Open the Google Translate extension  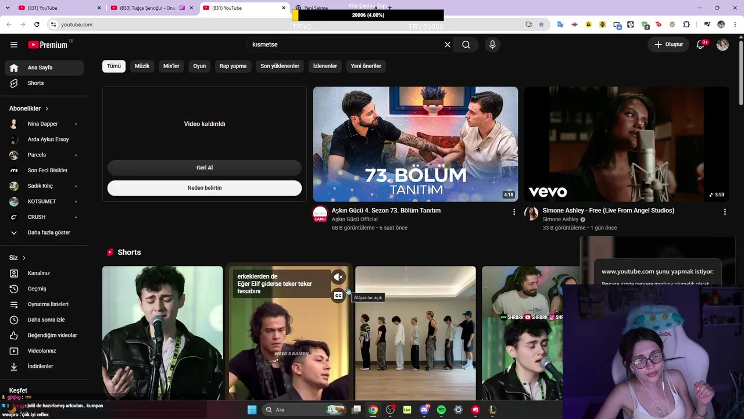pos(560,24)
